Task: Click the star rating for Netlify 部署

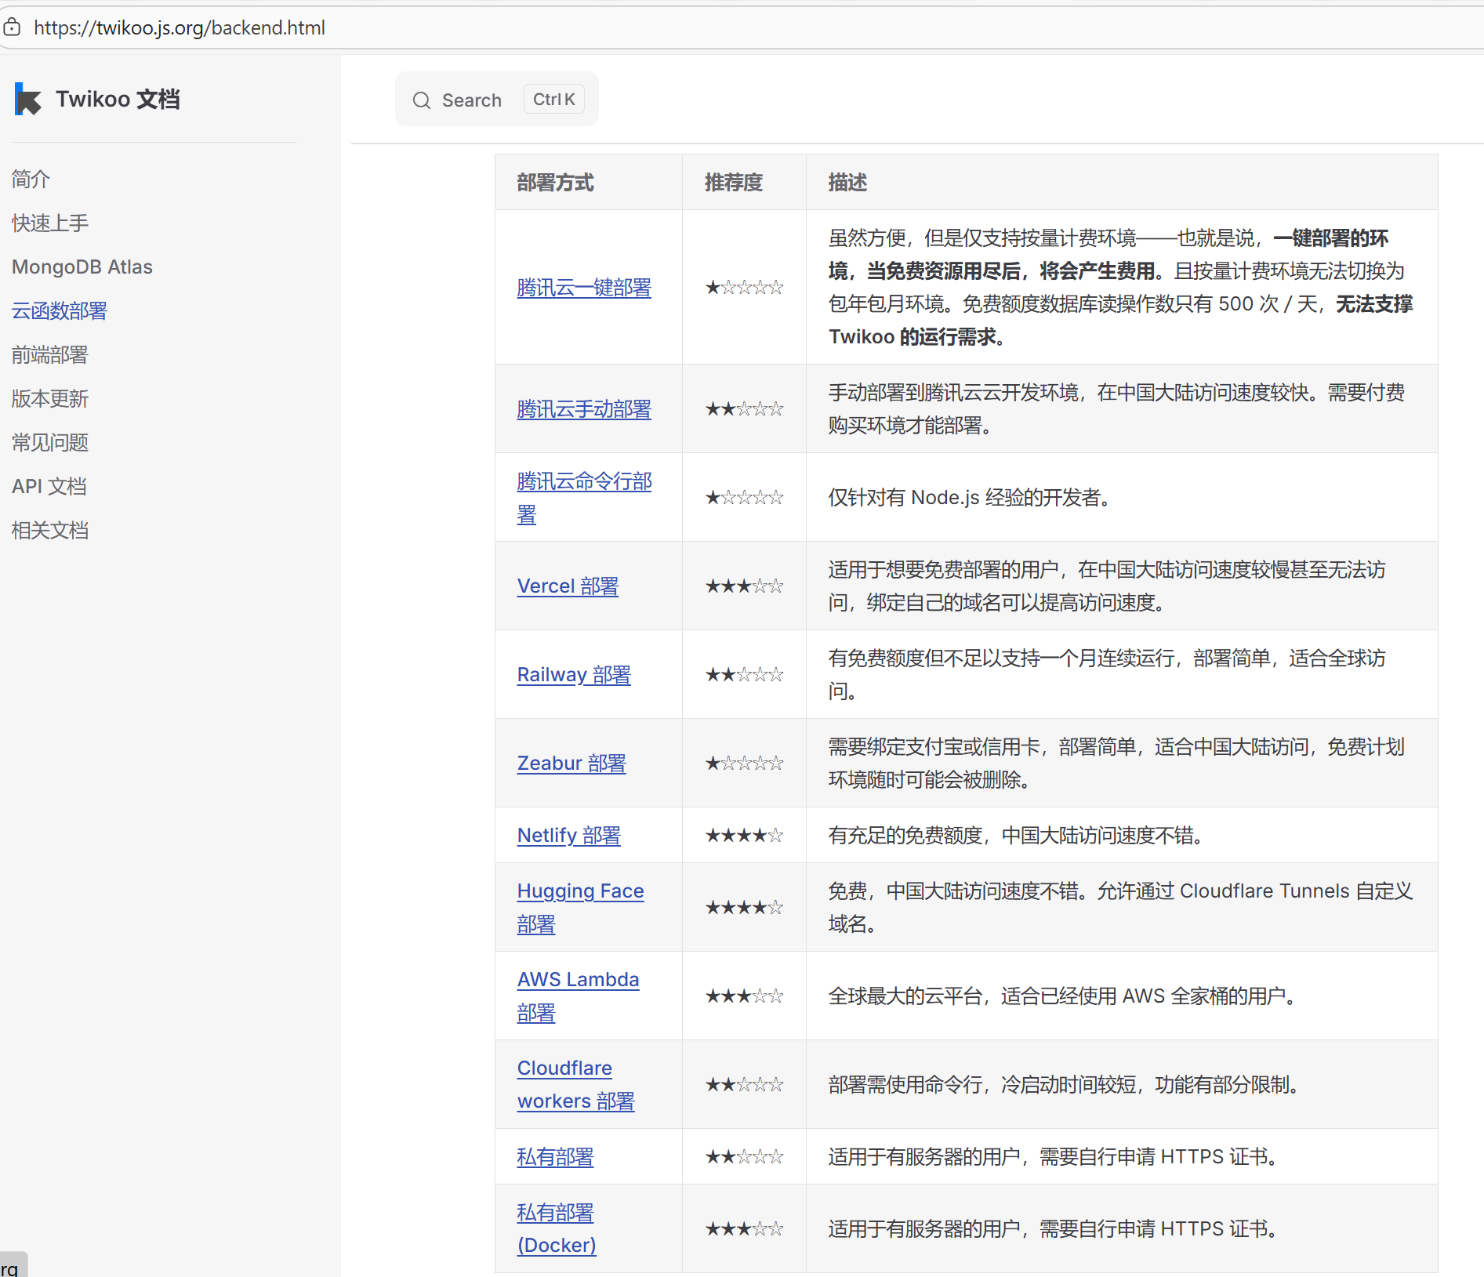Action: coord(744,836)
